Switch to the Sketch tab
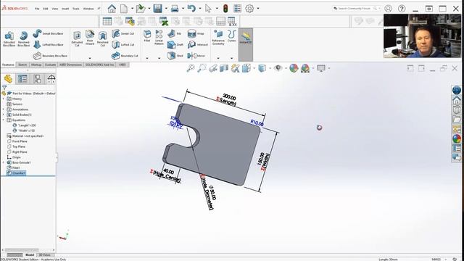This screenshot has height=261, width=464. pos(22,65)
